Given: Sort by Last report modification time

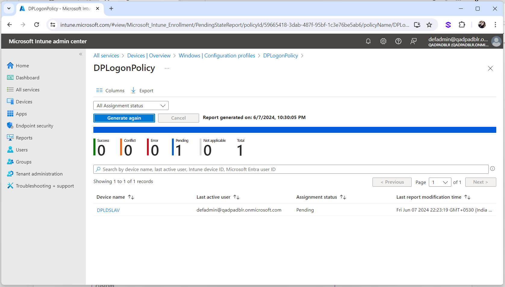Looking at the screenshot, I should (x=433, y=197).
